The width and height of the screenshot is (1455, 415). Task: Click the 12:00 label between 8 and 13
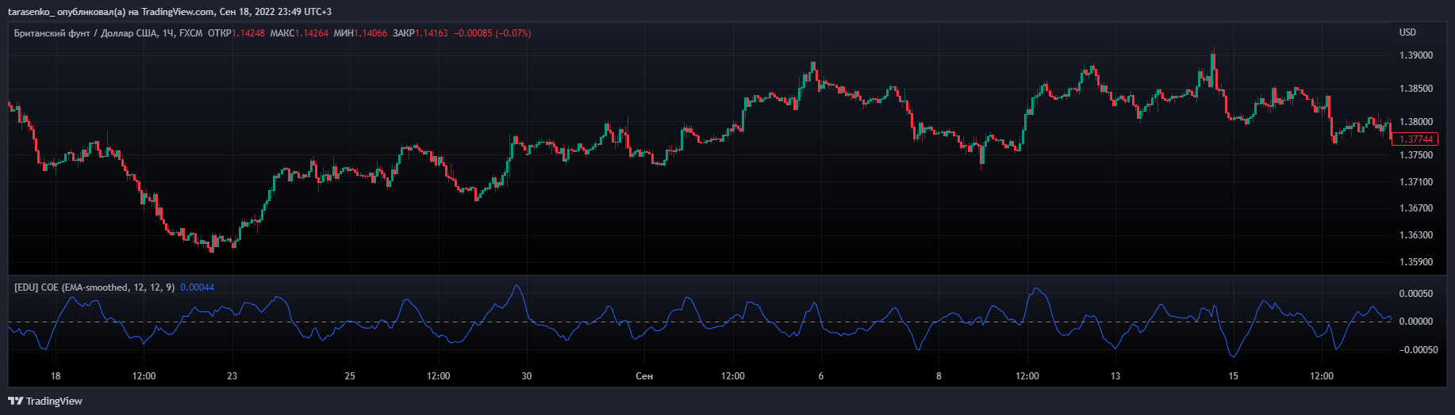coord(1027,376)
